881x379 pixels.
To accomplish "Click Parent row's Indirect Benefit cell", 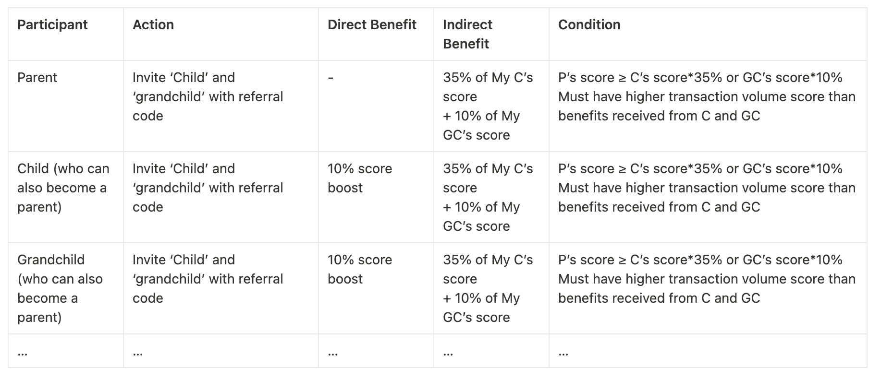I will point(488,106).
